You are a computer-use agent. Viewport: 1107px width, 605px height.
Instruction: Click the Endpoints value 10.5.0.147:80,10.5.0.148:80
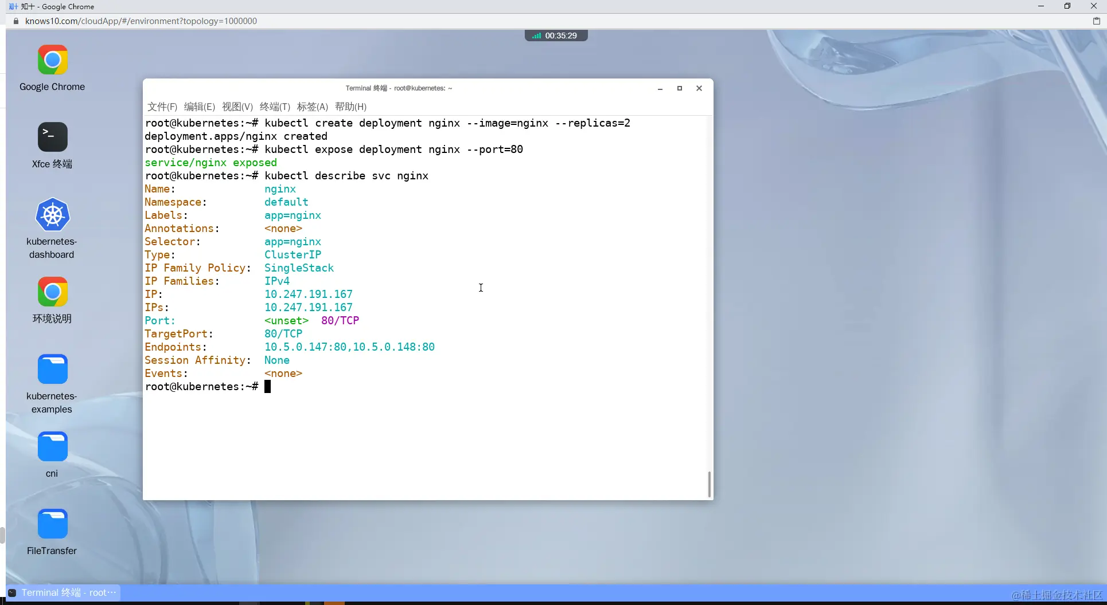point(349,347)
